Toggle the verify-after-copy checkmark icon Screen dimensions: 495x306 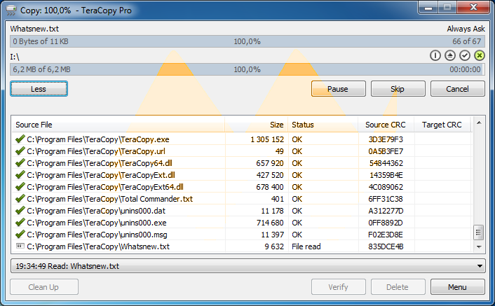(x=465, y=56)
